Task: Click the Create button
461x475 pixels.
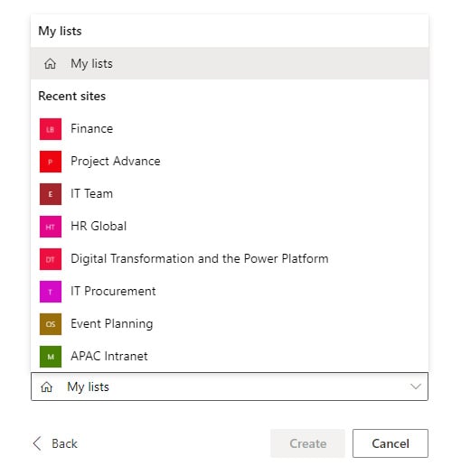Action: pyautogui.click(x=308, y=443)
